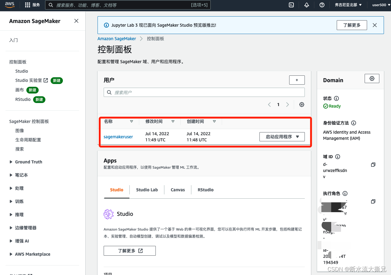
Task: Open Studio 实验室 in the sidebar
Action: (29, 80)
